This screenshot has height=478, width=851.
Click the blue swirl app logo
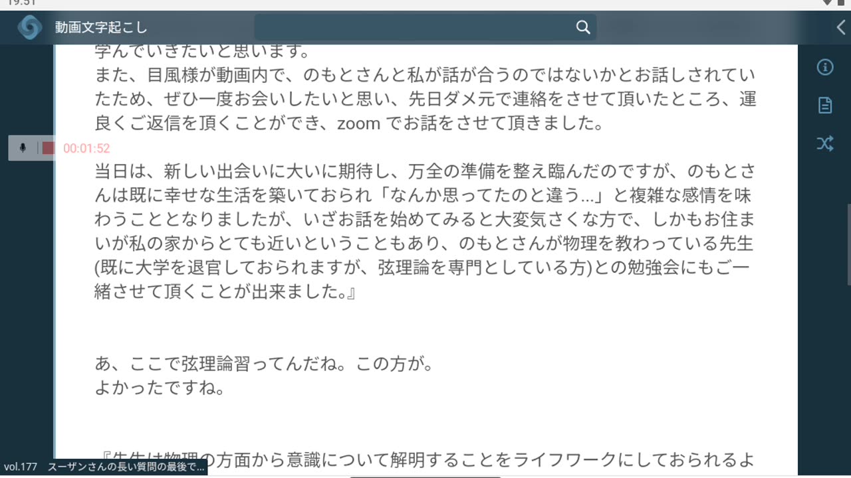click(30, 27)
